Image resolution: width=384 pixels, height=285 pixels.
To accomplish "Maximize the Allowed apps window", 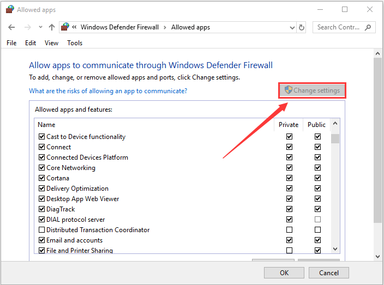I will [345, 10].
